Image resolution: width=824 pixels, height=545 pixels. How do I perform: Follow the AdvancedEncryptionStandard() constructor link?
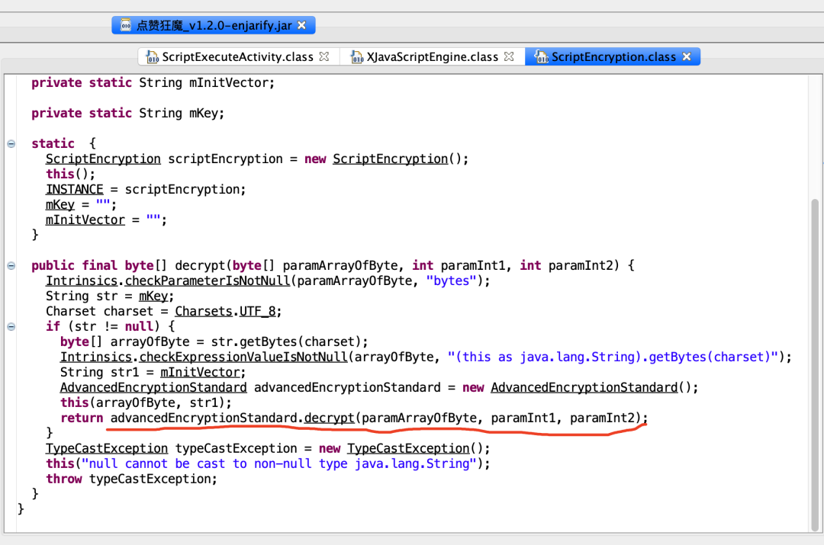[584, 387]
